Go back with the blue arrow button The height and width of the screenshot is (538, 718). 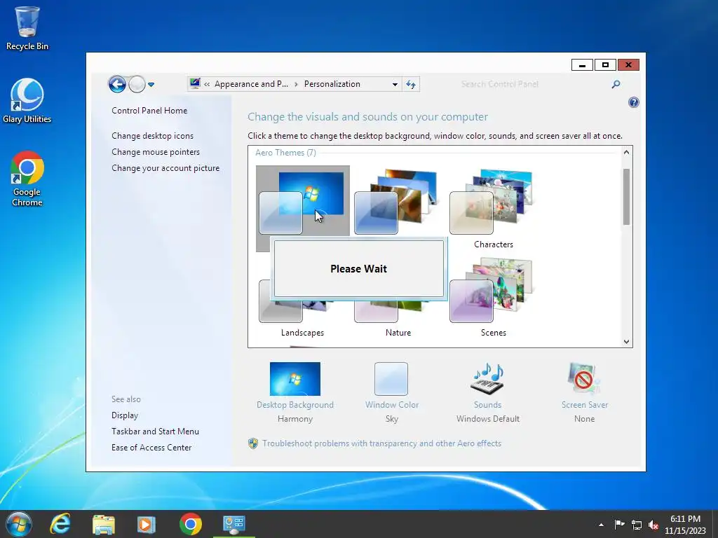(x=117, y=84)
